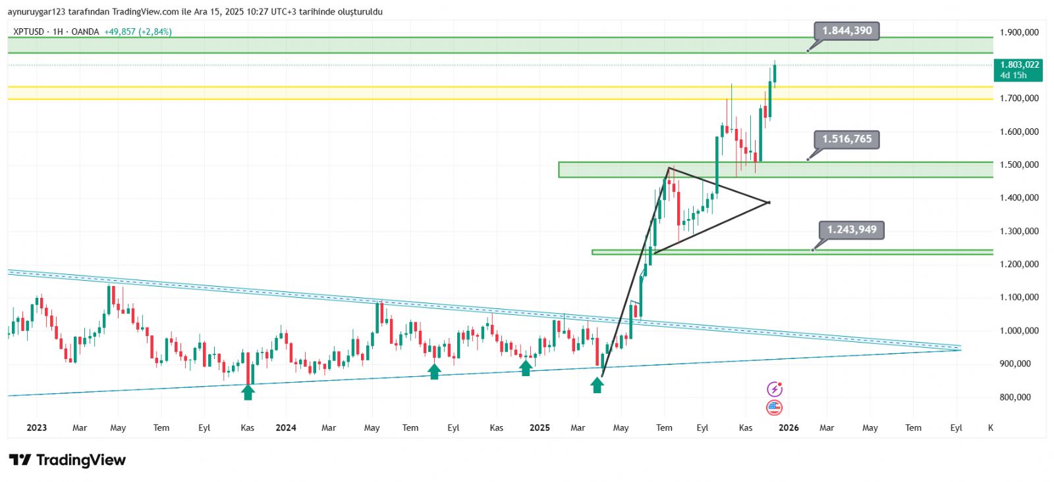Screen dimensions: 1054x482
Task: Click the 2026 label on time axis
Action: pos(789,428)
